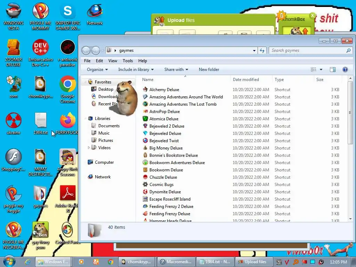
Task: Click the refresh arrows button beside address bar
Action: click(262, 50)
